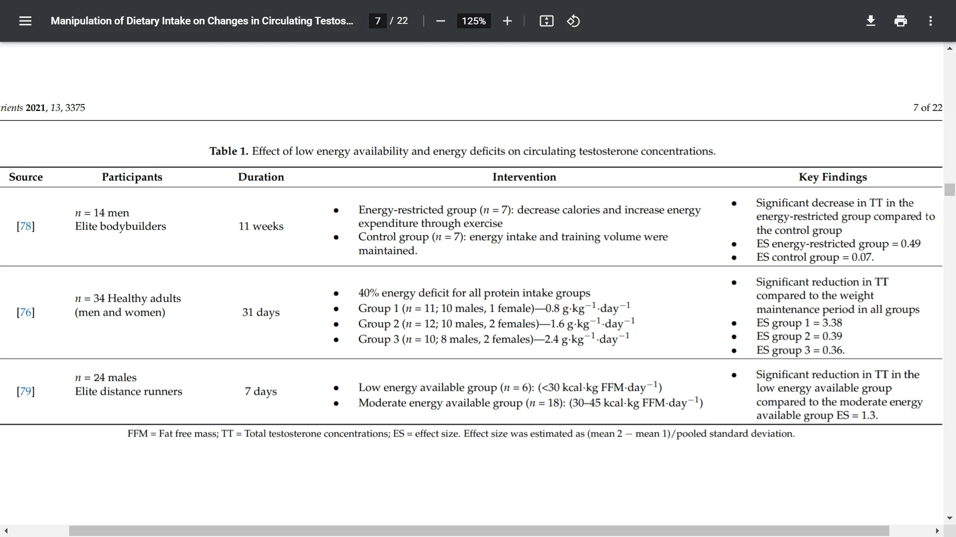Click the 'Table 1.' caption label
This screenshot has width=956, height=537.
click(229, 151)
